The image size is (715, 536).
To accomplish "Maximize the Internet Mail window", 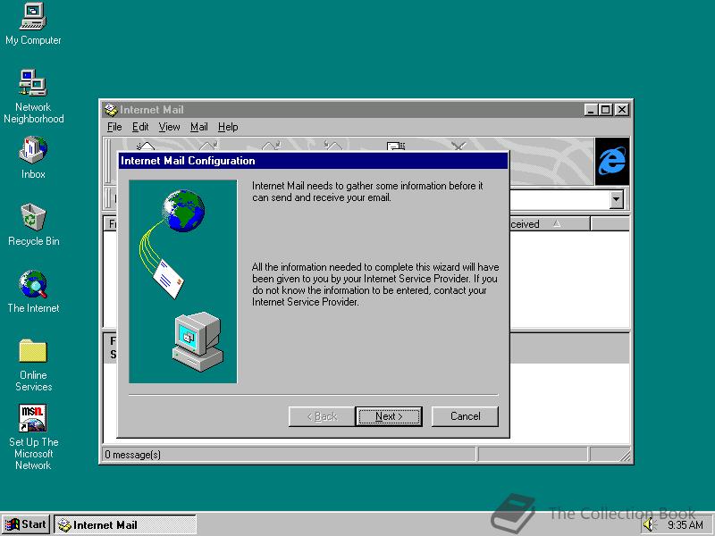I will (x=606, y=110).
